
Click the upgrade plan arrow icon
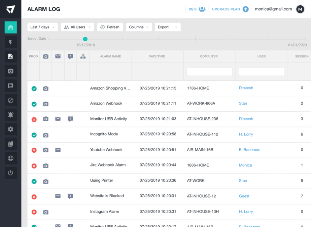click(246, 9)
